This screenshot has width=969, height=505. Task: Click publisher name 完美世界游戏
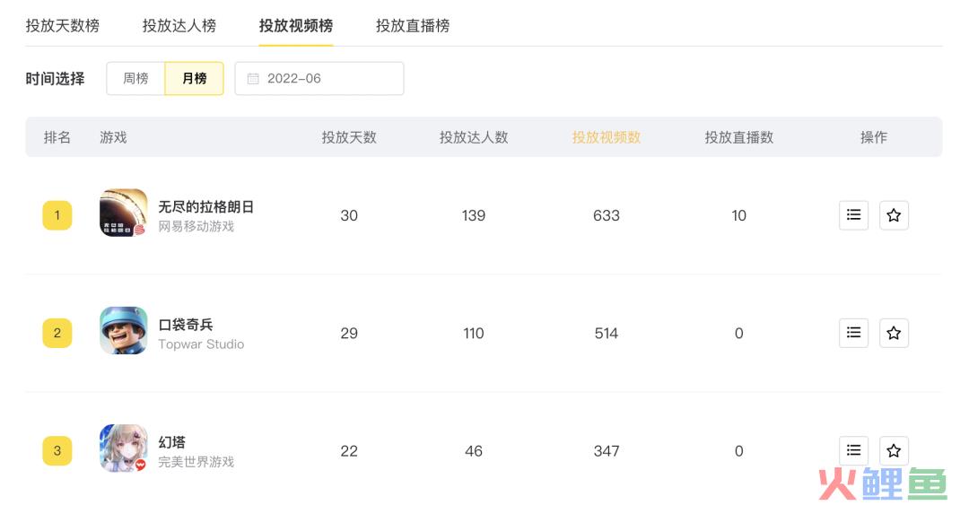(x=196, y=462)
